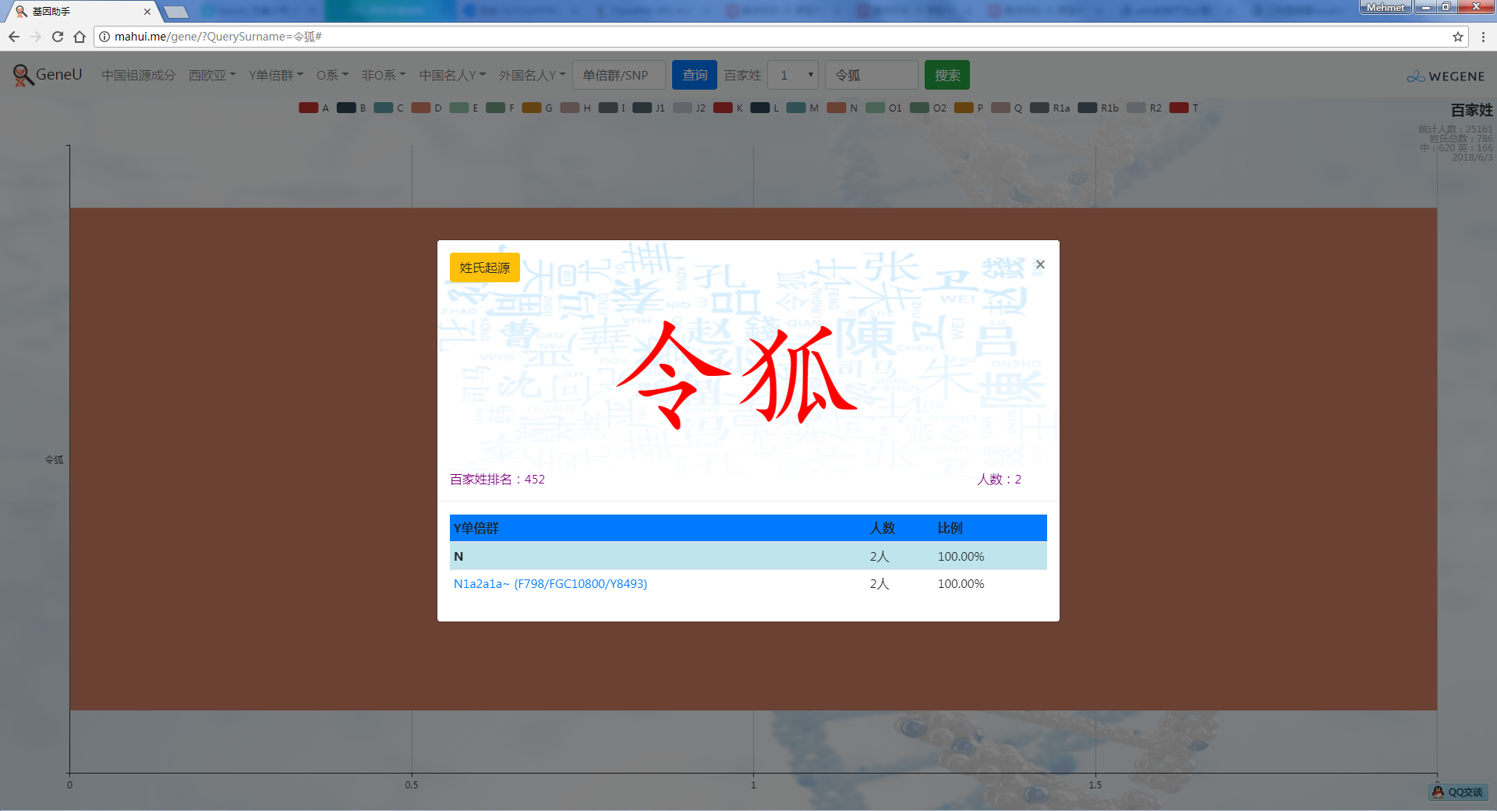Click the 百家姓 nav label
The width and height of the screenshot is (1497, 811).
coord(742,75)
